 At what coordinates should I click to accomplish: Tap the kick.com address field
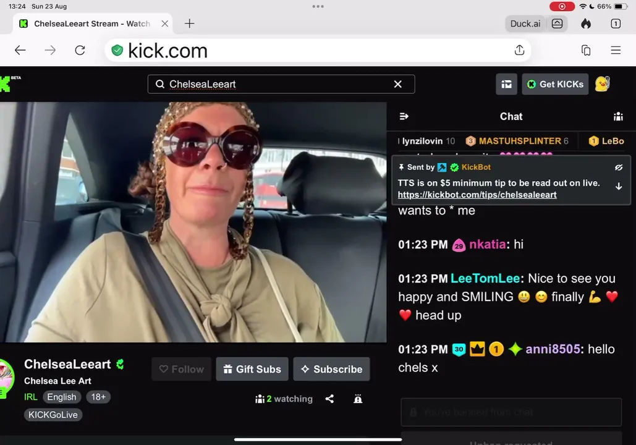click(x=318, y=50)
